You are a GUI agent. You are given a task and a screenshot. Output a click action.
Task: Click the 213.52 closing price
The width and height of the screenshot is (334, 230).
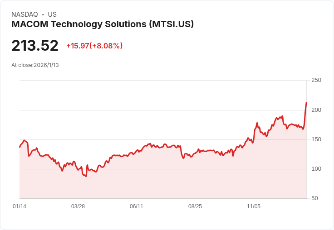point(35,46)
